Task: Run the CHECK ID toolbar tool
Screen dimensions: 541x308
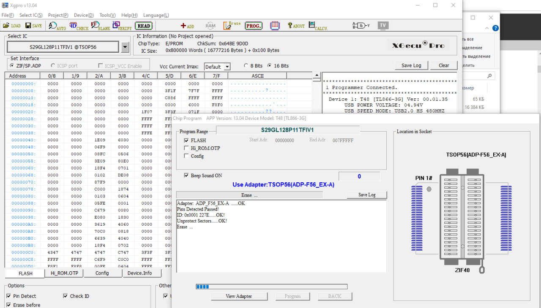Action: tap(79, 26)
